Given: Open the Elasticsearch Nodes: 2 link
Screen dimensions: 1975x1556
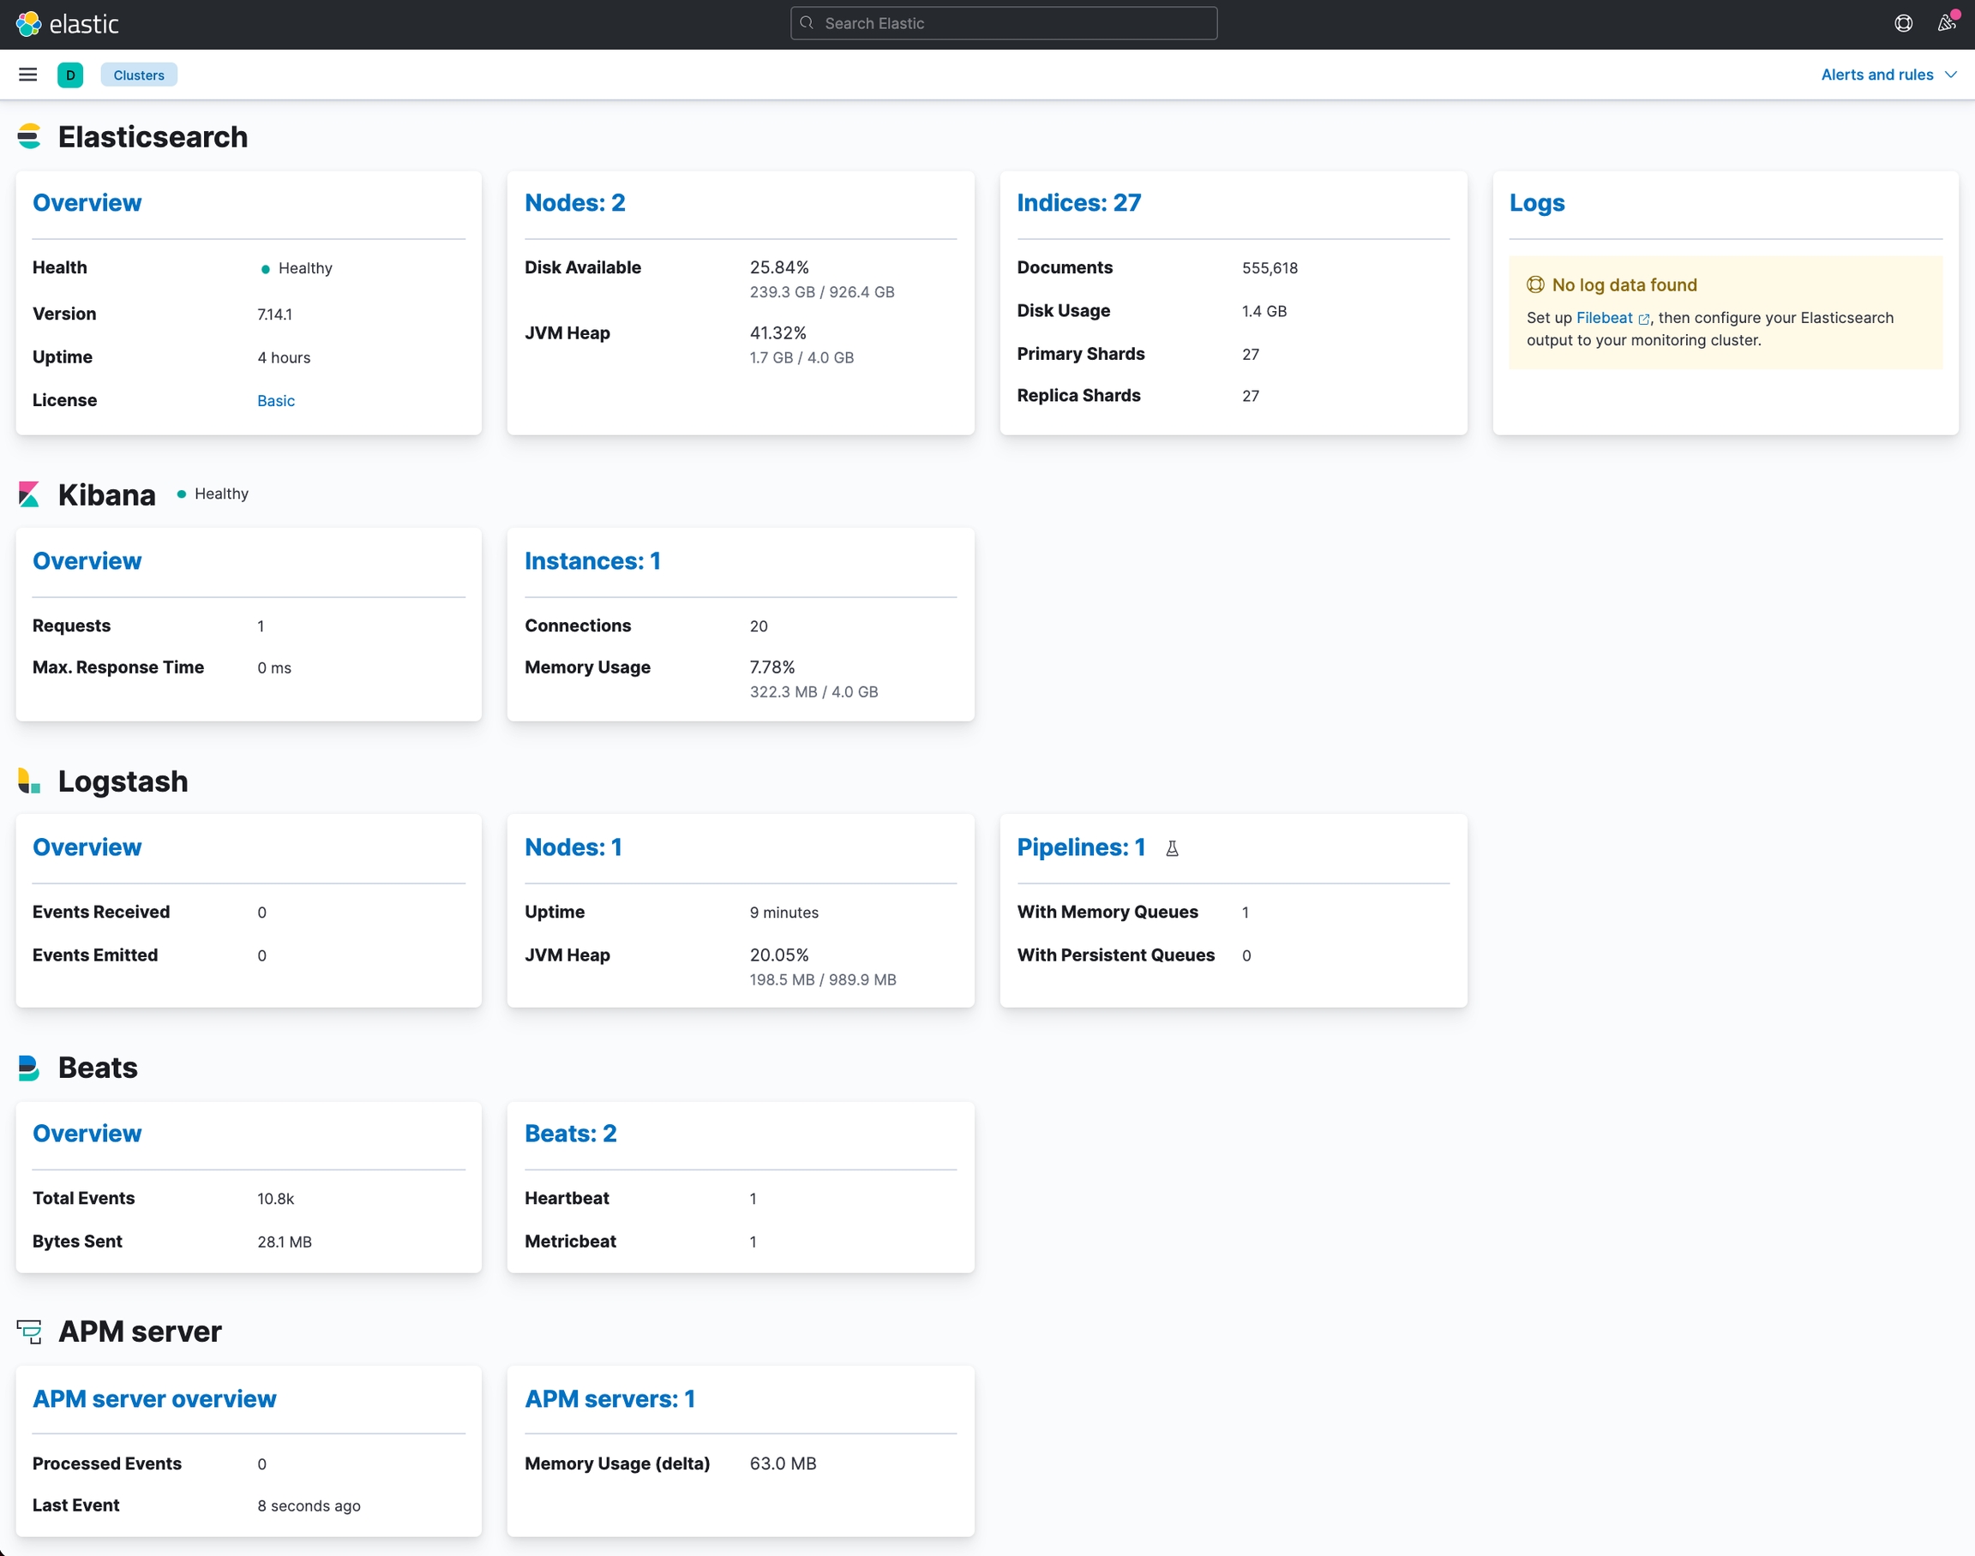Looking at the screenshot, I should click(574, 202).
